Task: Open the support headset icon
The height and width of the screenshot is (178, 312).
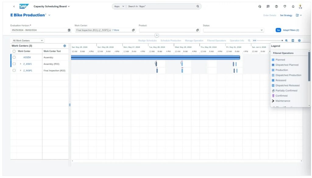Action: point(260,6)
